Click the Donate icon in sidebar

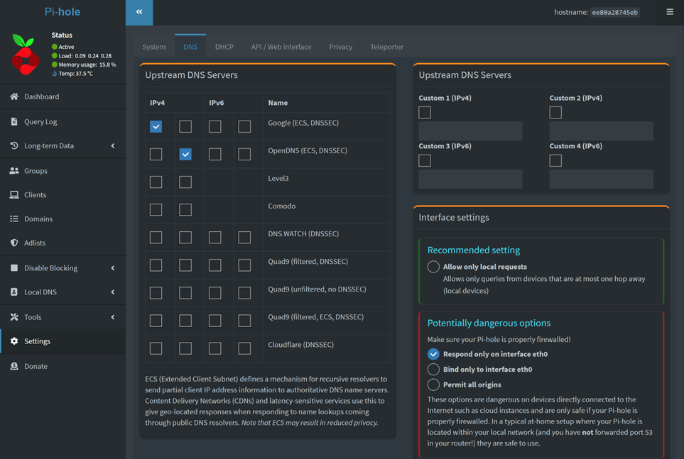(14, 366)
